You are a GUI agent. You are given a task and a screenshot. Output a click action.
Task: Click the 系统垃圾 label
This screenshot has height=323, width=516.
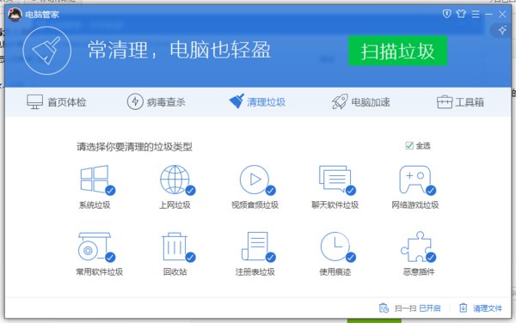point(95,205)
